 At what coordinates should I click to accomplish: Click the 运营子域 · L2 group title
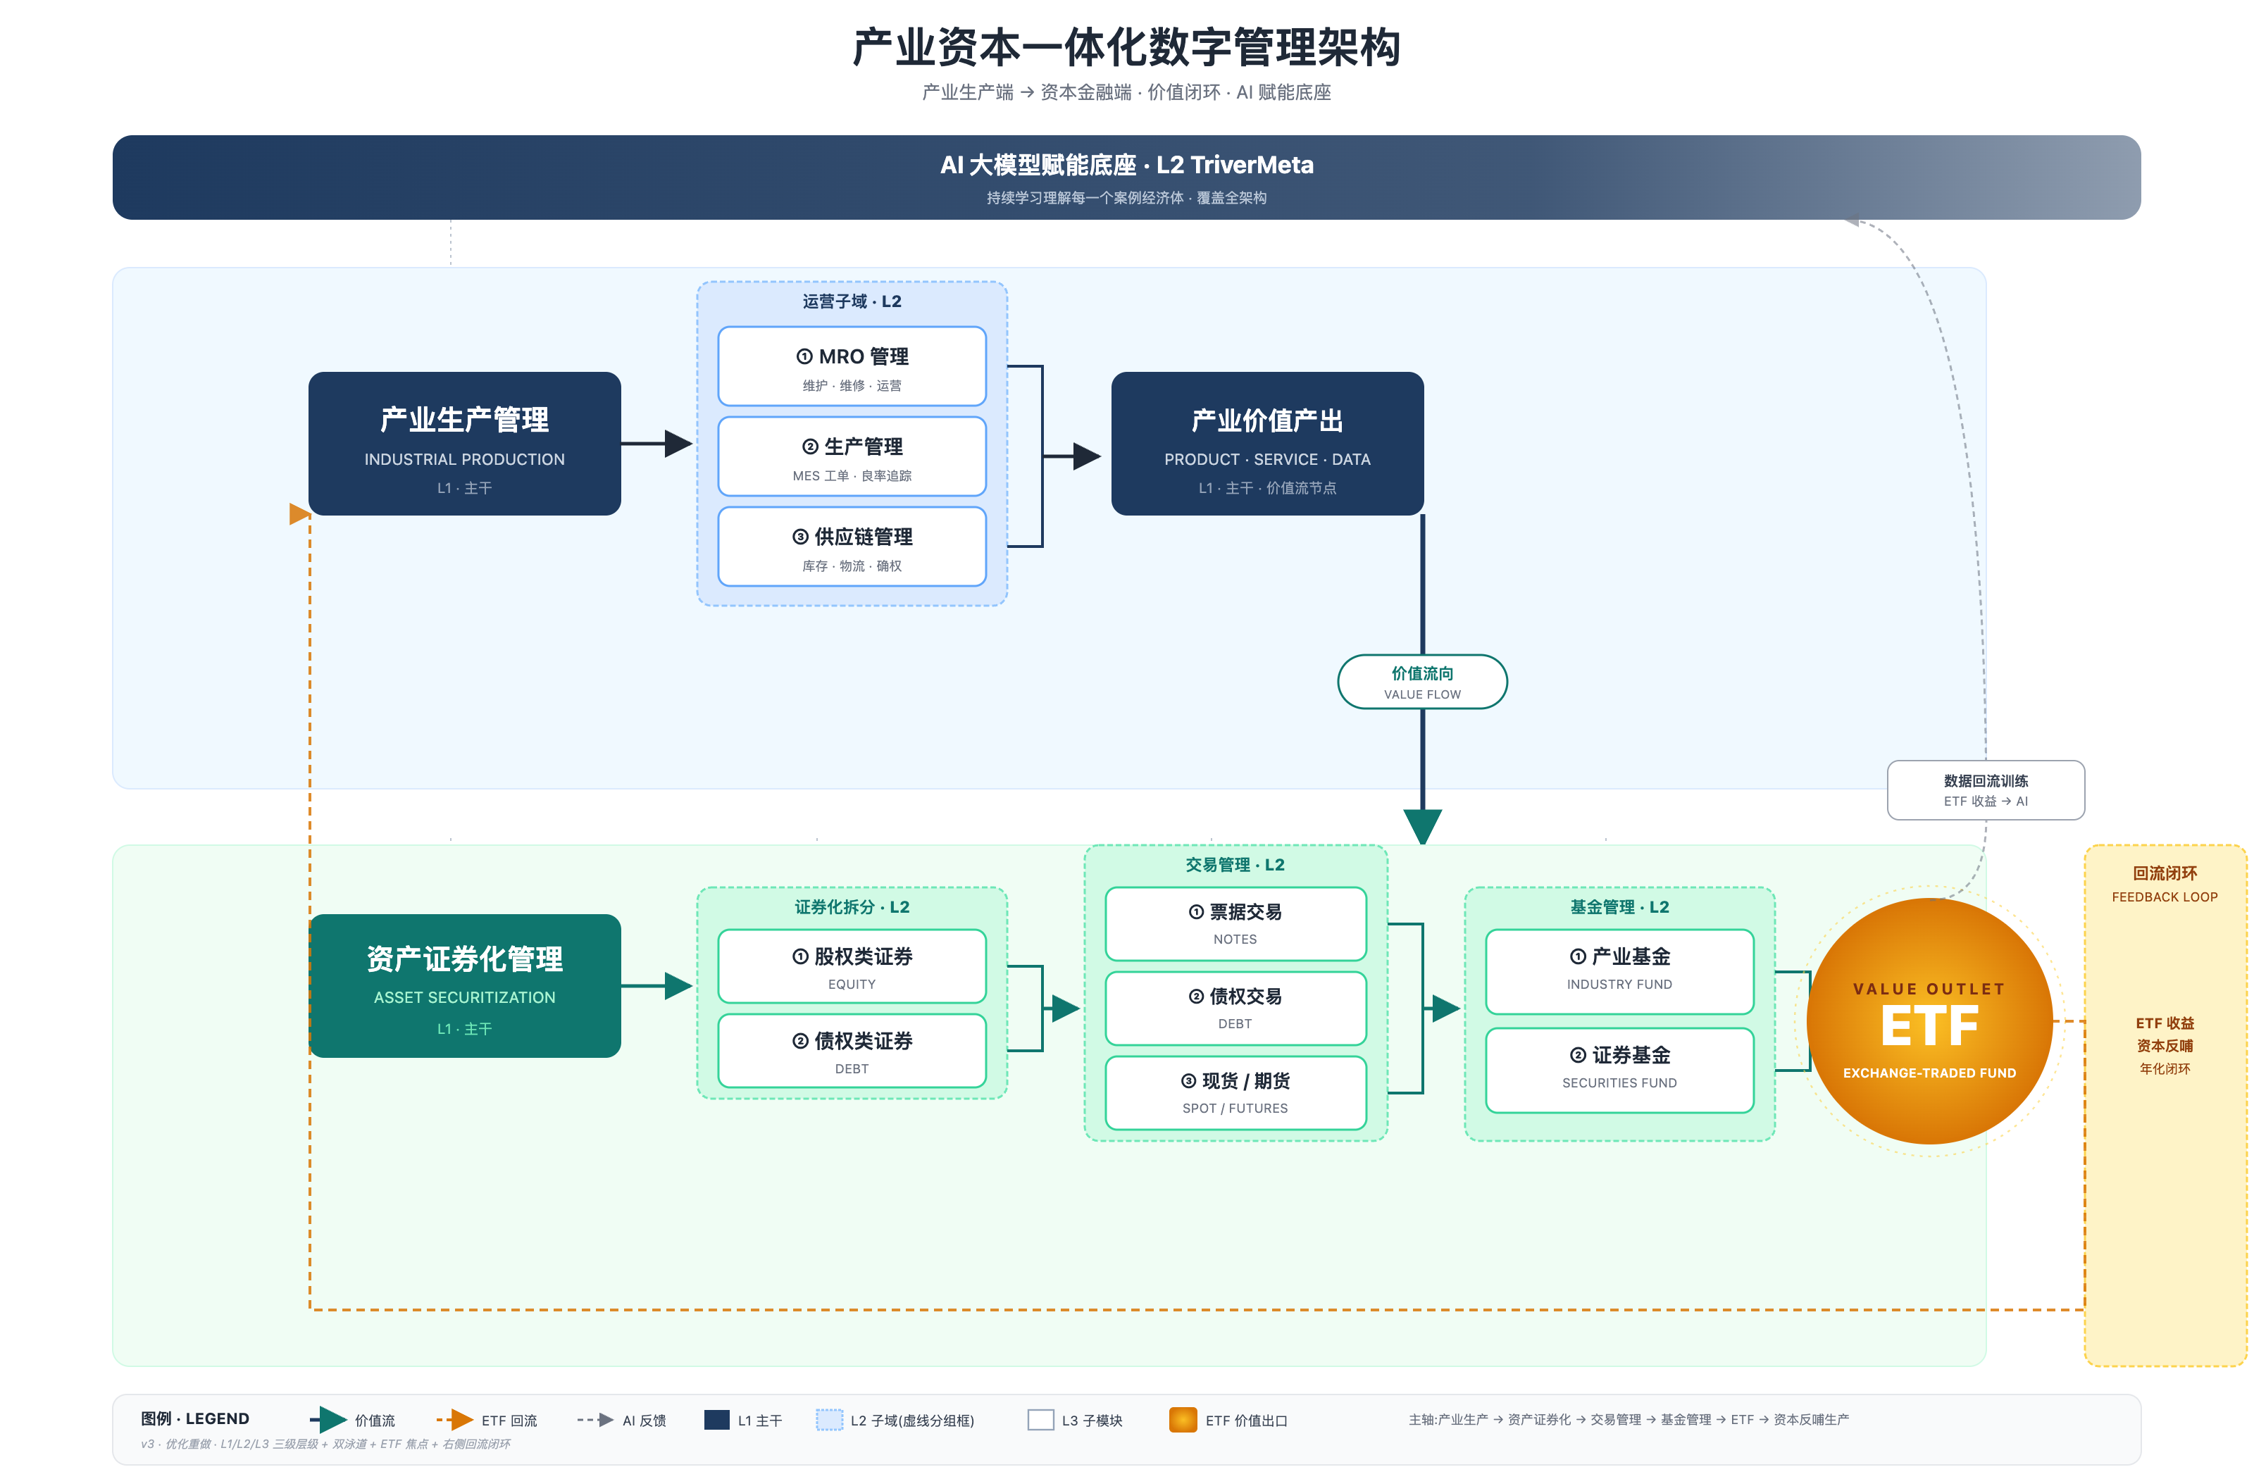pos(852,301)
